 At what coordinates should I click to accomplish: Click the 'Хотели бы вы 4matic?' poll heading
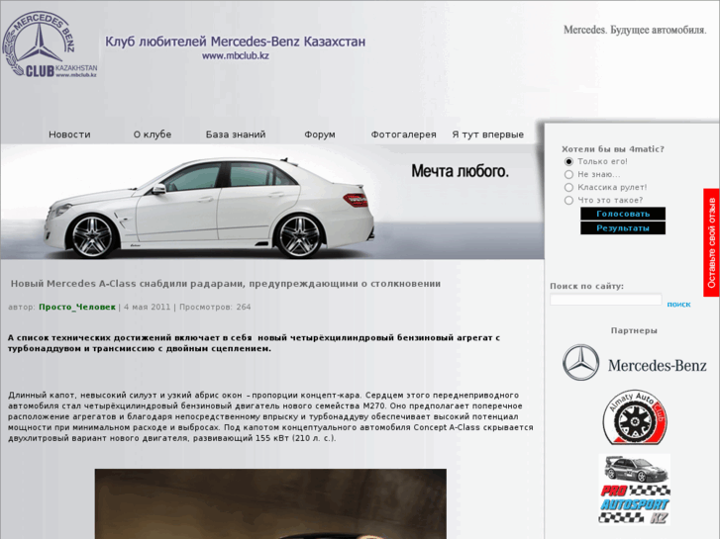tap(613, 149)
